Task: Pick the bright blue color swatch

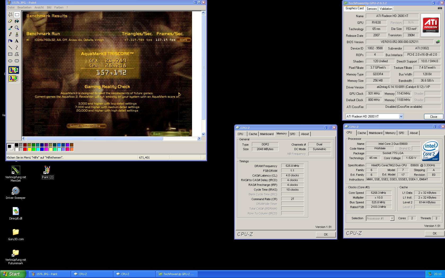Action: click(42, 149)
